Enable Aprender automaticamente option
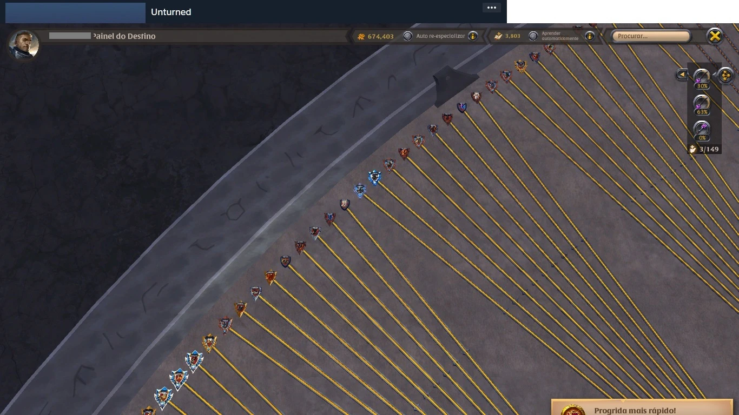 point(533,36)
